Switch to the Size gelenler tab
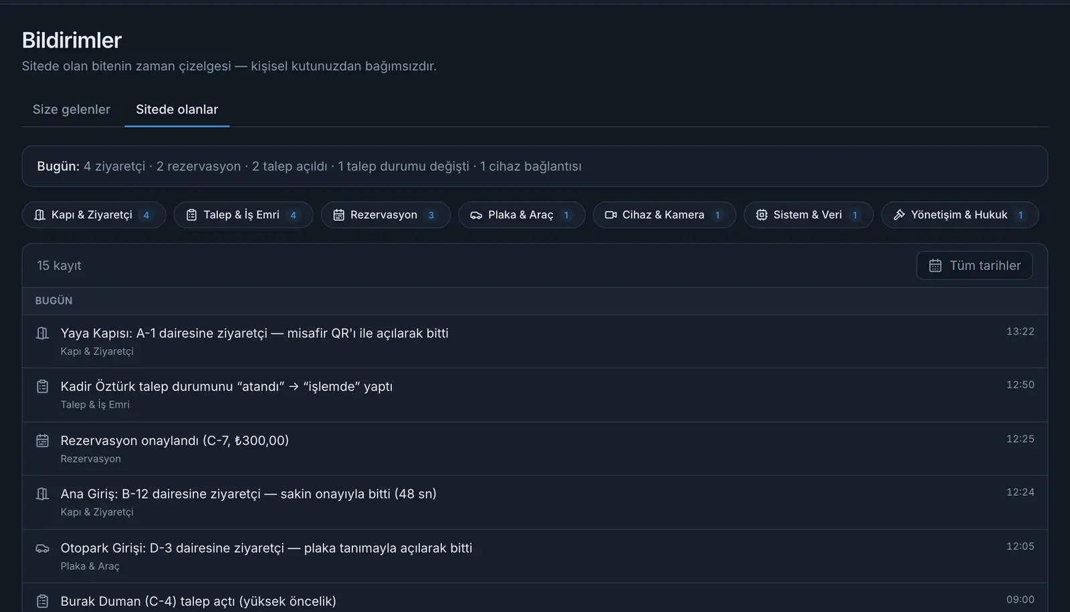This screenshot has width=1070, height=612. pos(72,110)
